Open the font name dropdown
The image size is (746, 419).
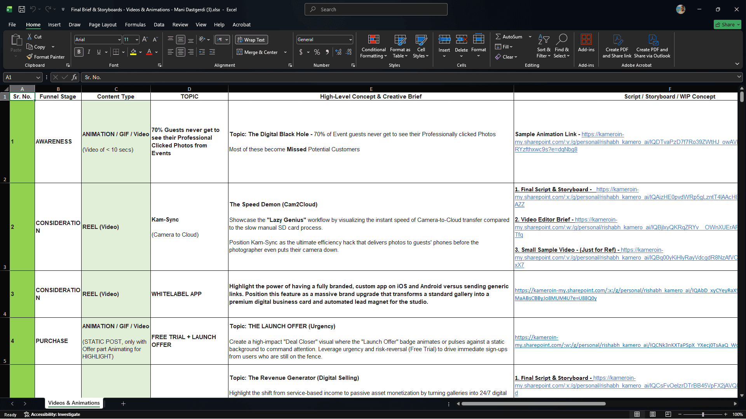pos(119,40)
